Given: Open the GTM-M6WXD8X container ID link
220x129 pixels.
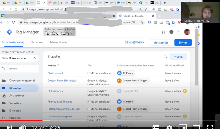Looking at the screenshot, I should click(134, 43).
